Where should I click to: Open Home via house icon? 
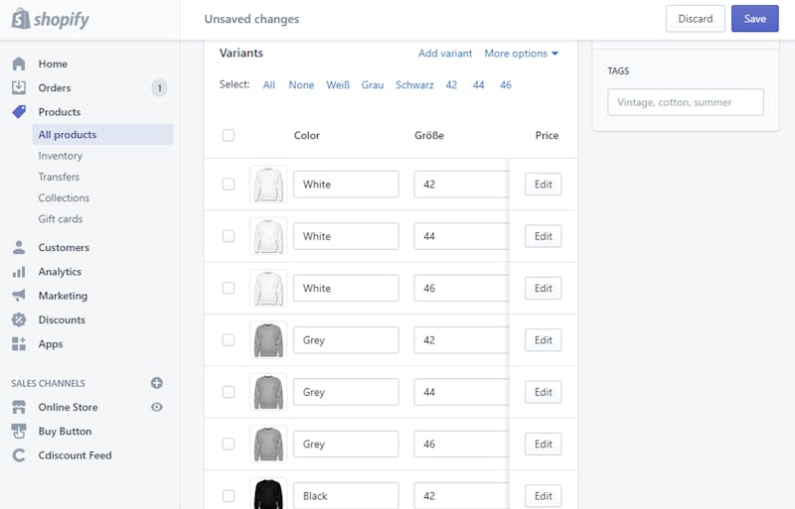19,64
